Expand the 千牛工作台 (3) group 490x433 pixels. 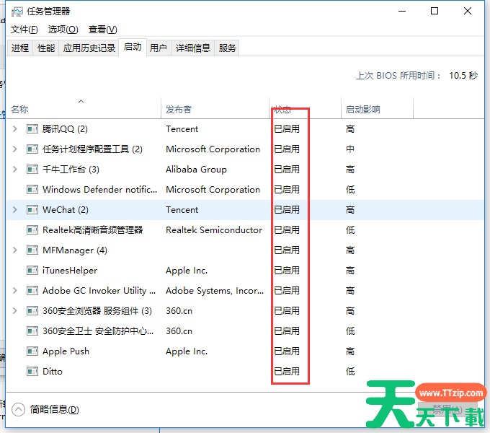15,170
